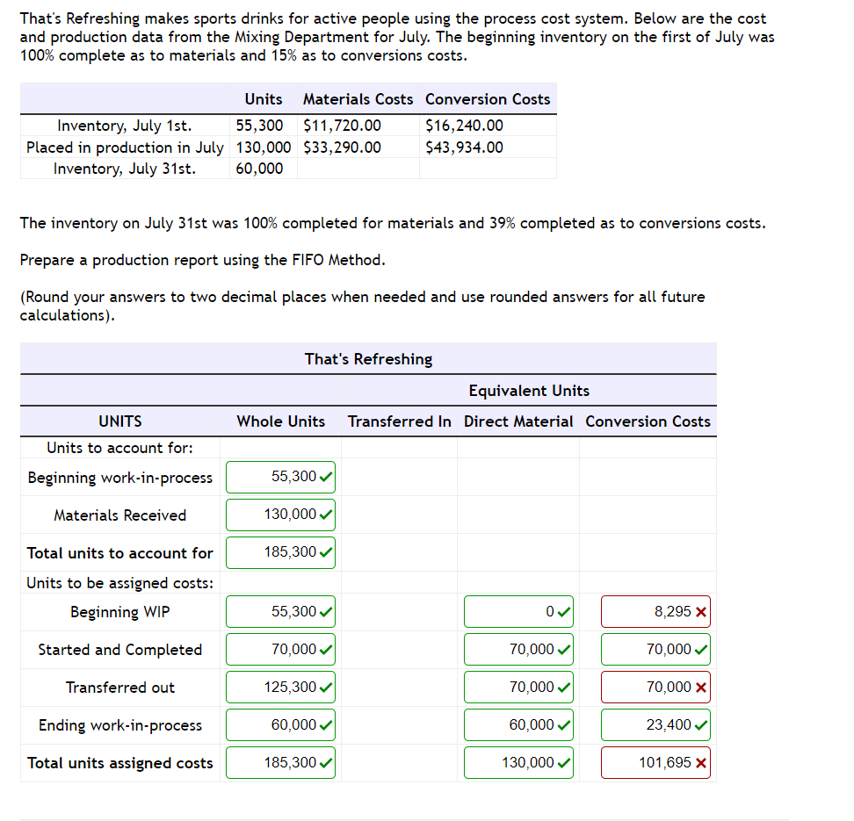
Task: Click the Equivalent Units header
Action: [x=529, y=391]
